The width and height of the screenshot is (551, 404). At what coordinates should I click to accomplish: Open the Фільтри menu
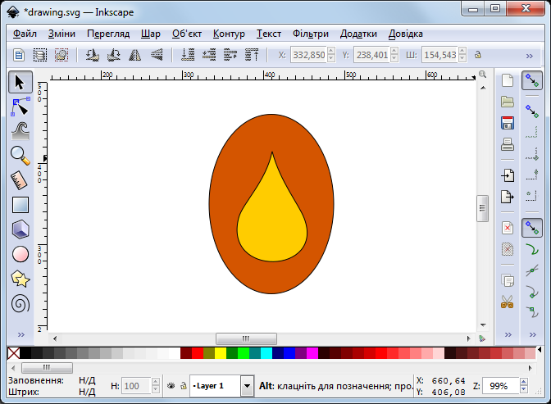pyautogui.click(x=309, y=34)
